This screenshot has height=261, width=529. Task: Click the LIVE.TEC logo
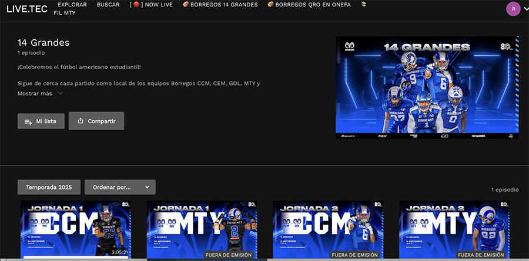[x=26, y=9]
